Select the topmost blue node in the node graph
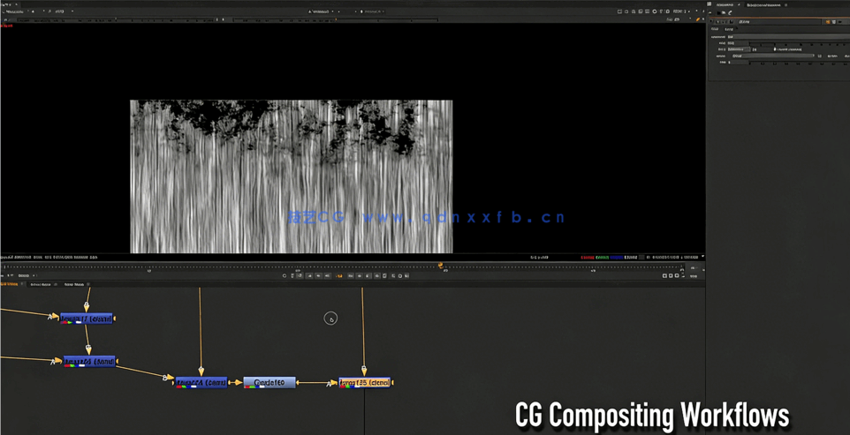This screenshot has width=850, height=435. (x=87, y=319)
